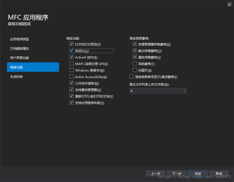Enable 高级帧菜单项显示/激活窗格(F) checkbox

pos(132,76)
